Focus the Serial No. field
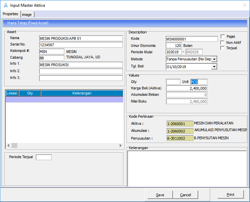The height and width of the screenshot is (202, 250). point(81,45)
